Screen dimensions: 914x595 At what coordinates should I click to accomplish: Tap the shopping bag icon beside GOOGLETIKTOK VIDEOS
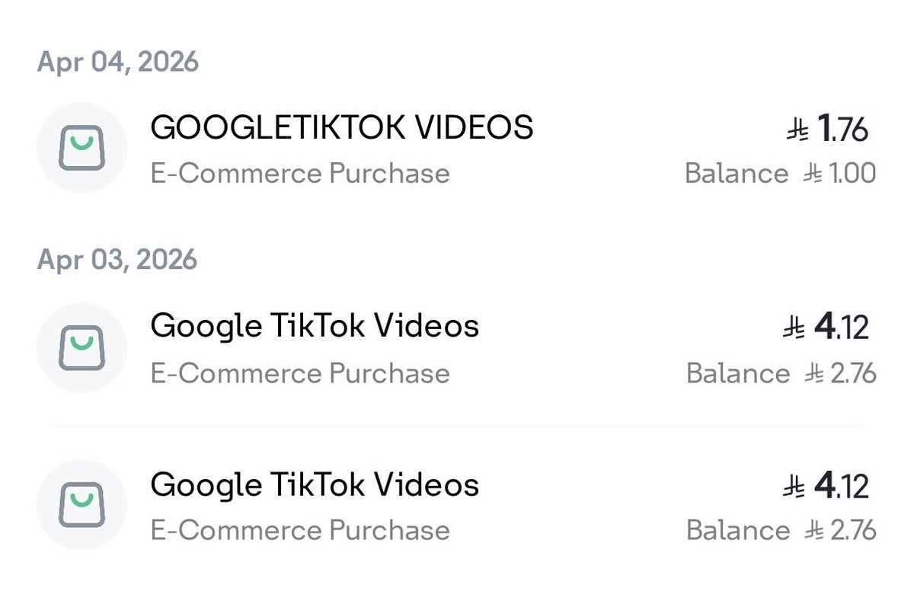pos(81,148)
